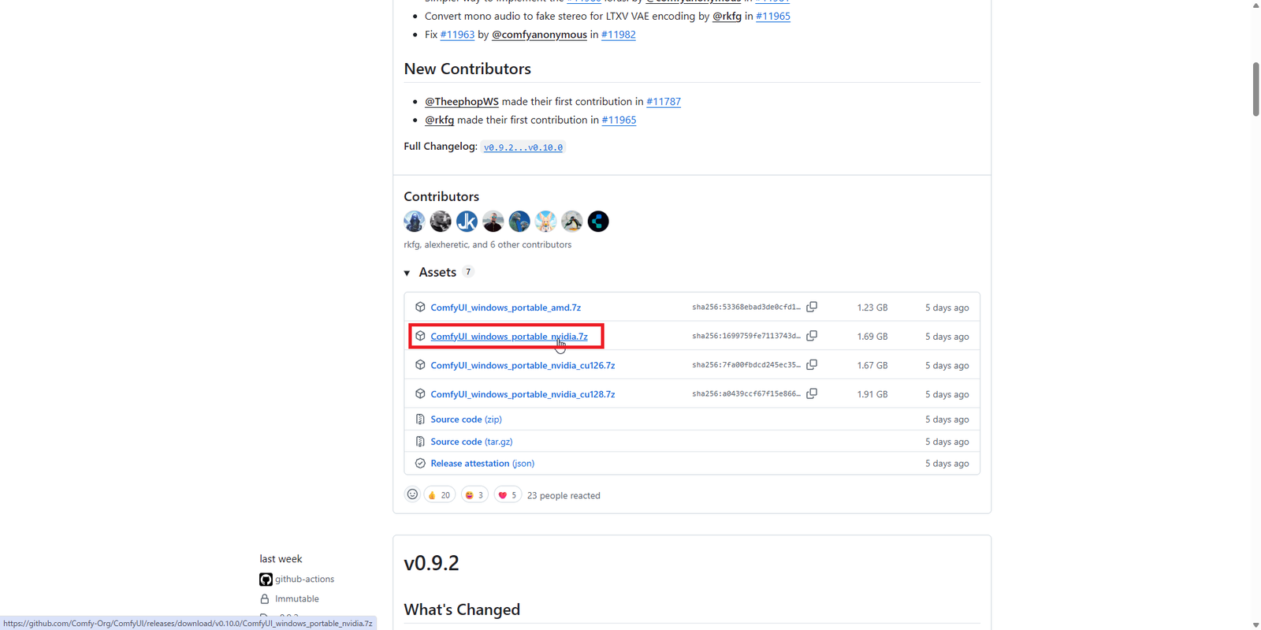Click the 1.67 GB size value
The width and height of the screenshot is (1261, 630).
[872, 365]
